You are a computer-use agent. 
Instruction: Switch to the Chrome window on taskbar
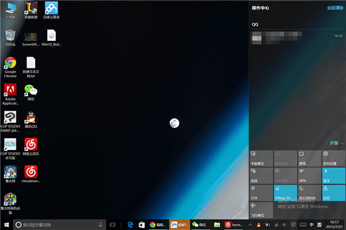point(158,225)
